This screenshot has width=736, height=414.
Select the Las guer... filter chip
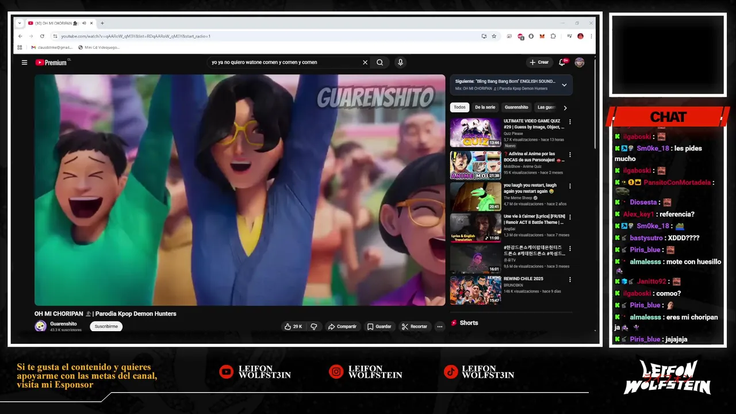[x=546, y=107]
